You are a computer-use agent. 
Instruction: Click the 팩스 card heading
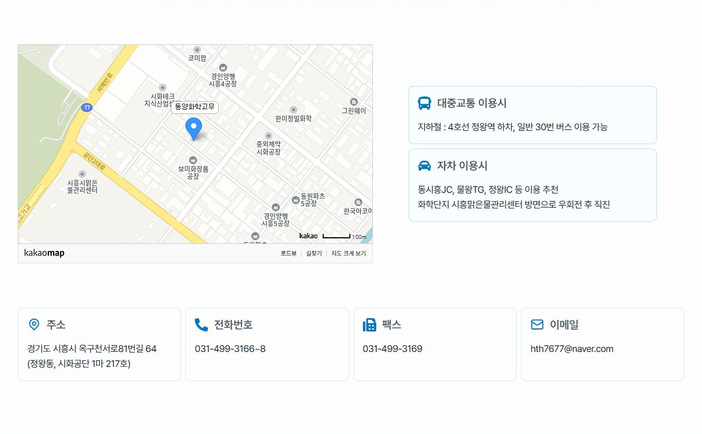(x=392, y=325)
